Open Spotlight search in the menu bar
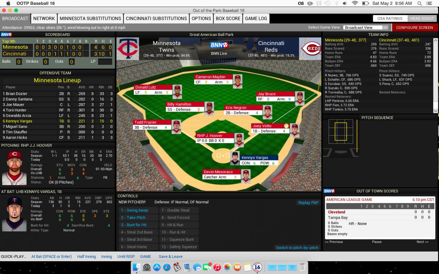The width and height of the screenshot is (439, 274). click(419, 3)
